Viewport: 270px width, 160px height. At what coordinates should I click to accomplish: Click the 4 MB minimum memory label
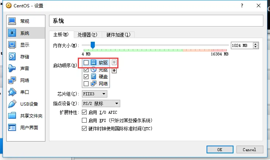pos(86,54)
